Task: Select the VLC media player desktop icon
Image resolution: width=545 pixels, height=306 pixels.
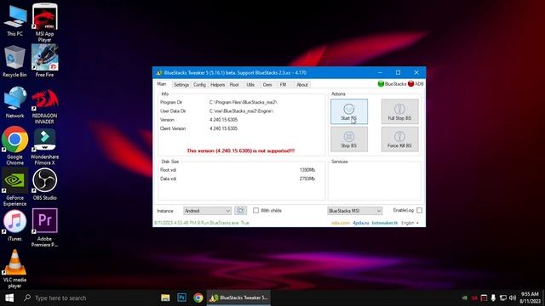Action: [14, 269]
